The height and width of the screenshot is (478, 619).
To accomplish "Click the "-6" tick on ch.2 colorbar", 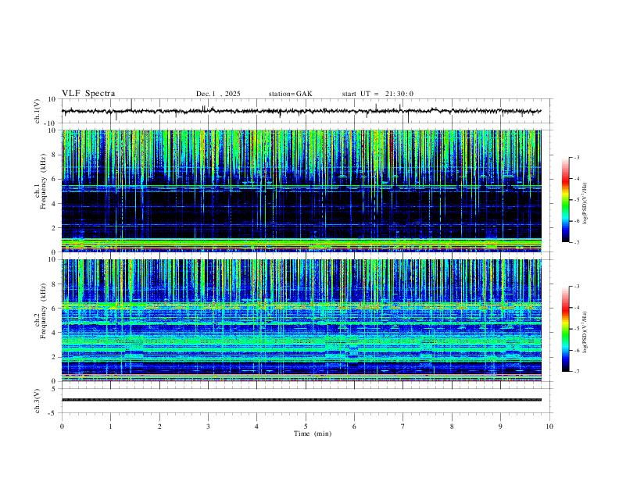I will click(576, 350).
